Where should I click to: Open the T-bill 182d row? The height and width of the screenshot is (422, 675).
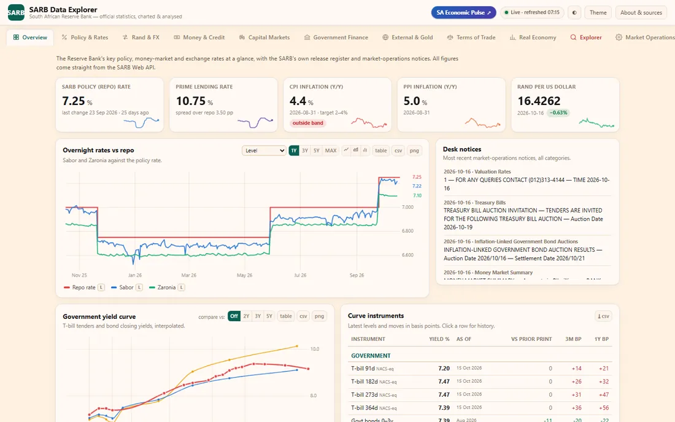480,381
